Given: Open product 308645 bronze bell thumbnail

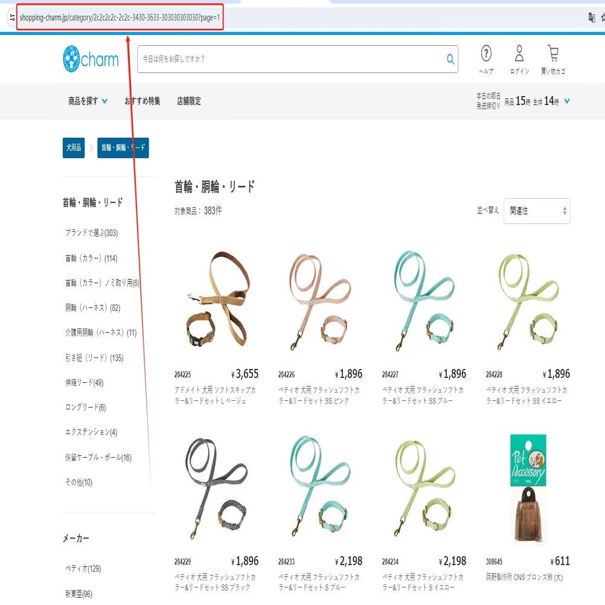Looking at the screenshot, I should tap(528, 488).
